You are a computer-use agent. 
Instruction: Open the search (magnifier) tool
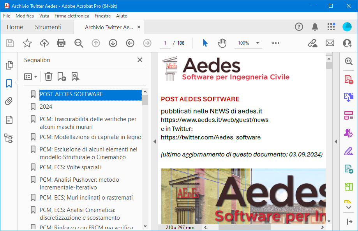click(x=79, y=43)
